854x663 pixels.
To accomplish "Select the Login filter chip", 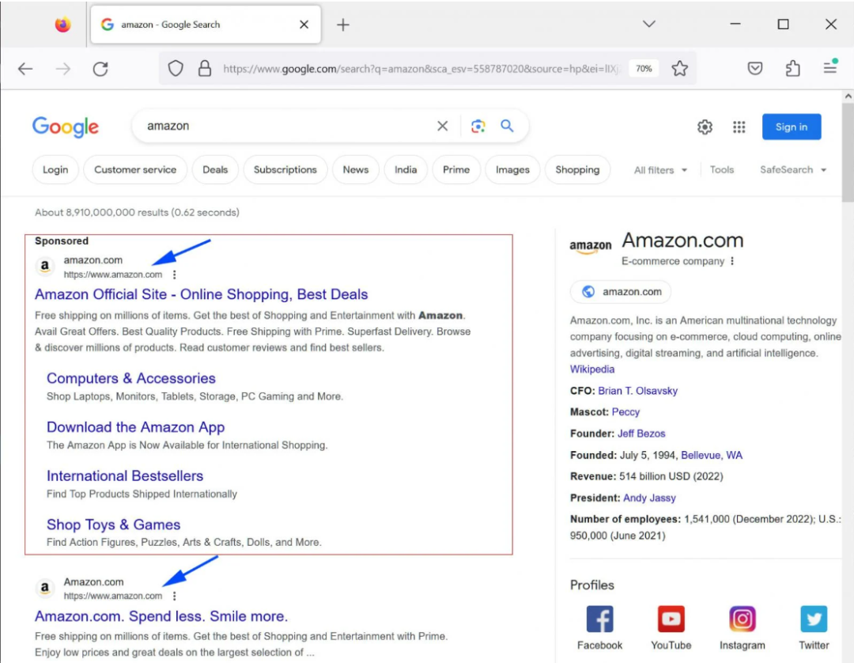I will (55, 170).
